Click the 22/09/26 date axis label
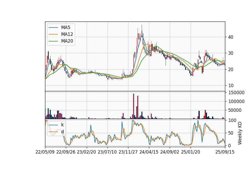Screen dimensions: 250x179 (x=66, y=152)
